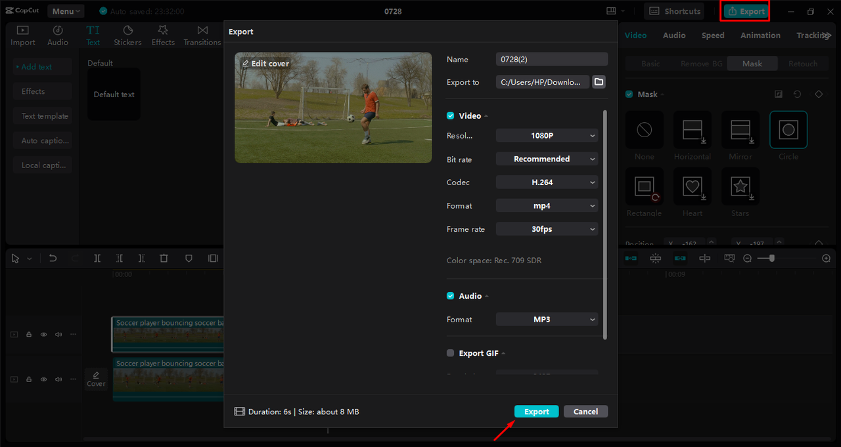Click the zoom-out magnifier on timeline
Screen dimensions: 841x447
(x=747, y=259)
